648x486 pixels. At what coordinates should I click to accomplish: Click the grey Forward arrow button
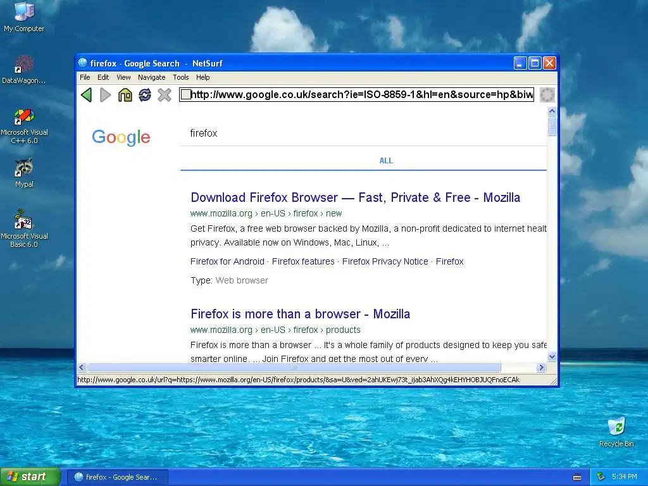[x=106, y=95]
